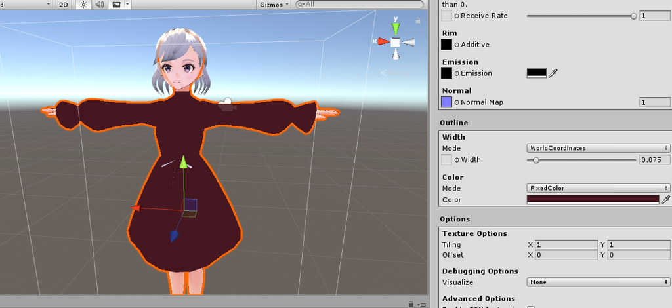Grab the green Y arrow of the move gizmo
The width and height of the screenshot is (672, 308).
[x=184, y=162]
